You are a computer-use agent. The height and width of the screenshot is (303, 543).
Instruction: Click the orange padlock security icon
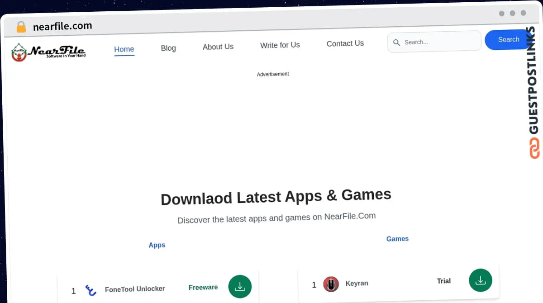[21, 27]
